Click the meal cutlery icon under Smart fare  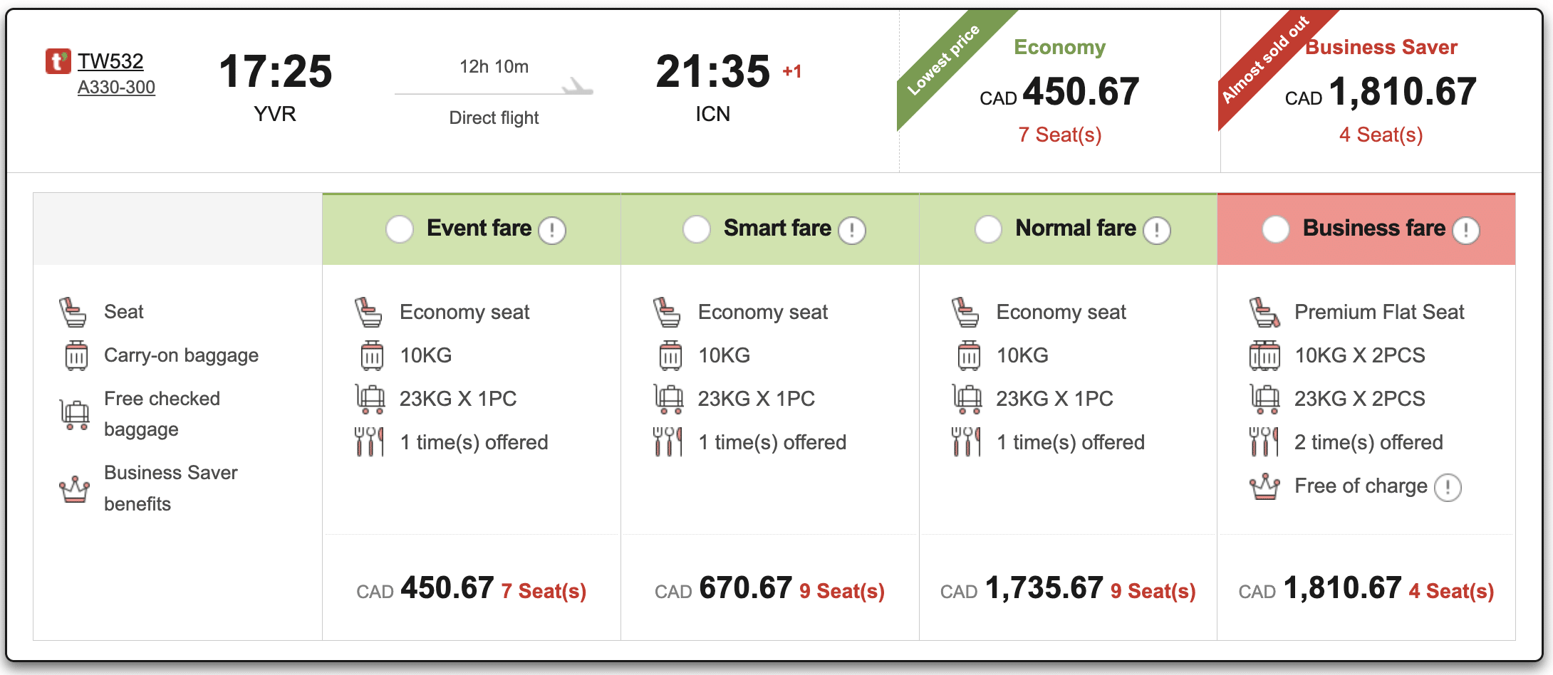point(667,441)
